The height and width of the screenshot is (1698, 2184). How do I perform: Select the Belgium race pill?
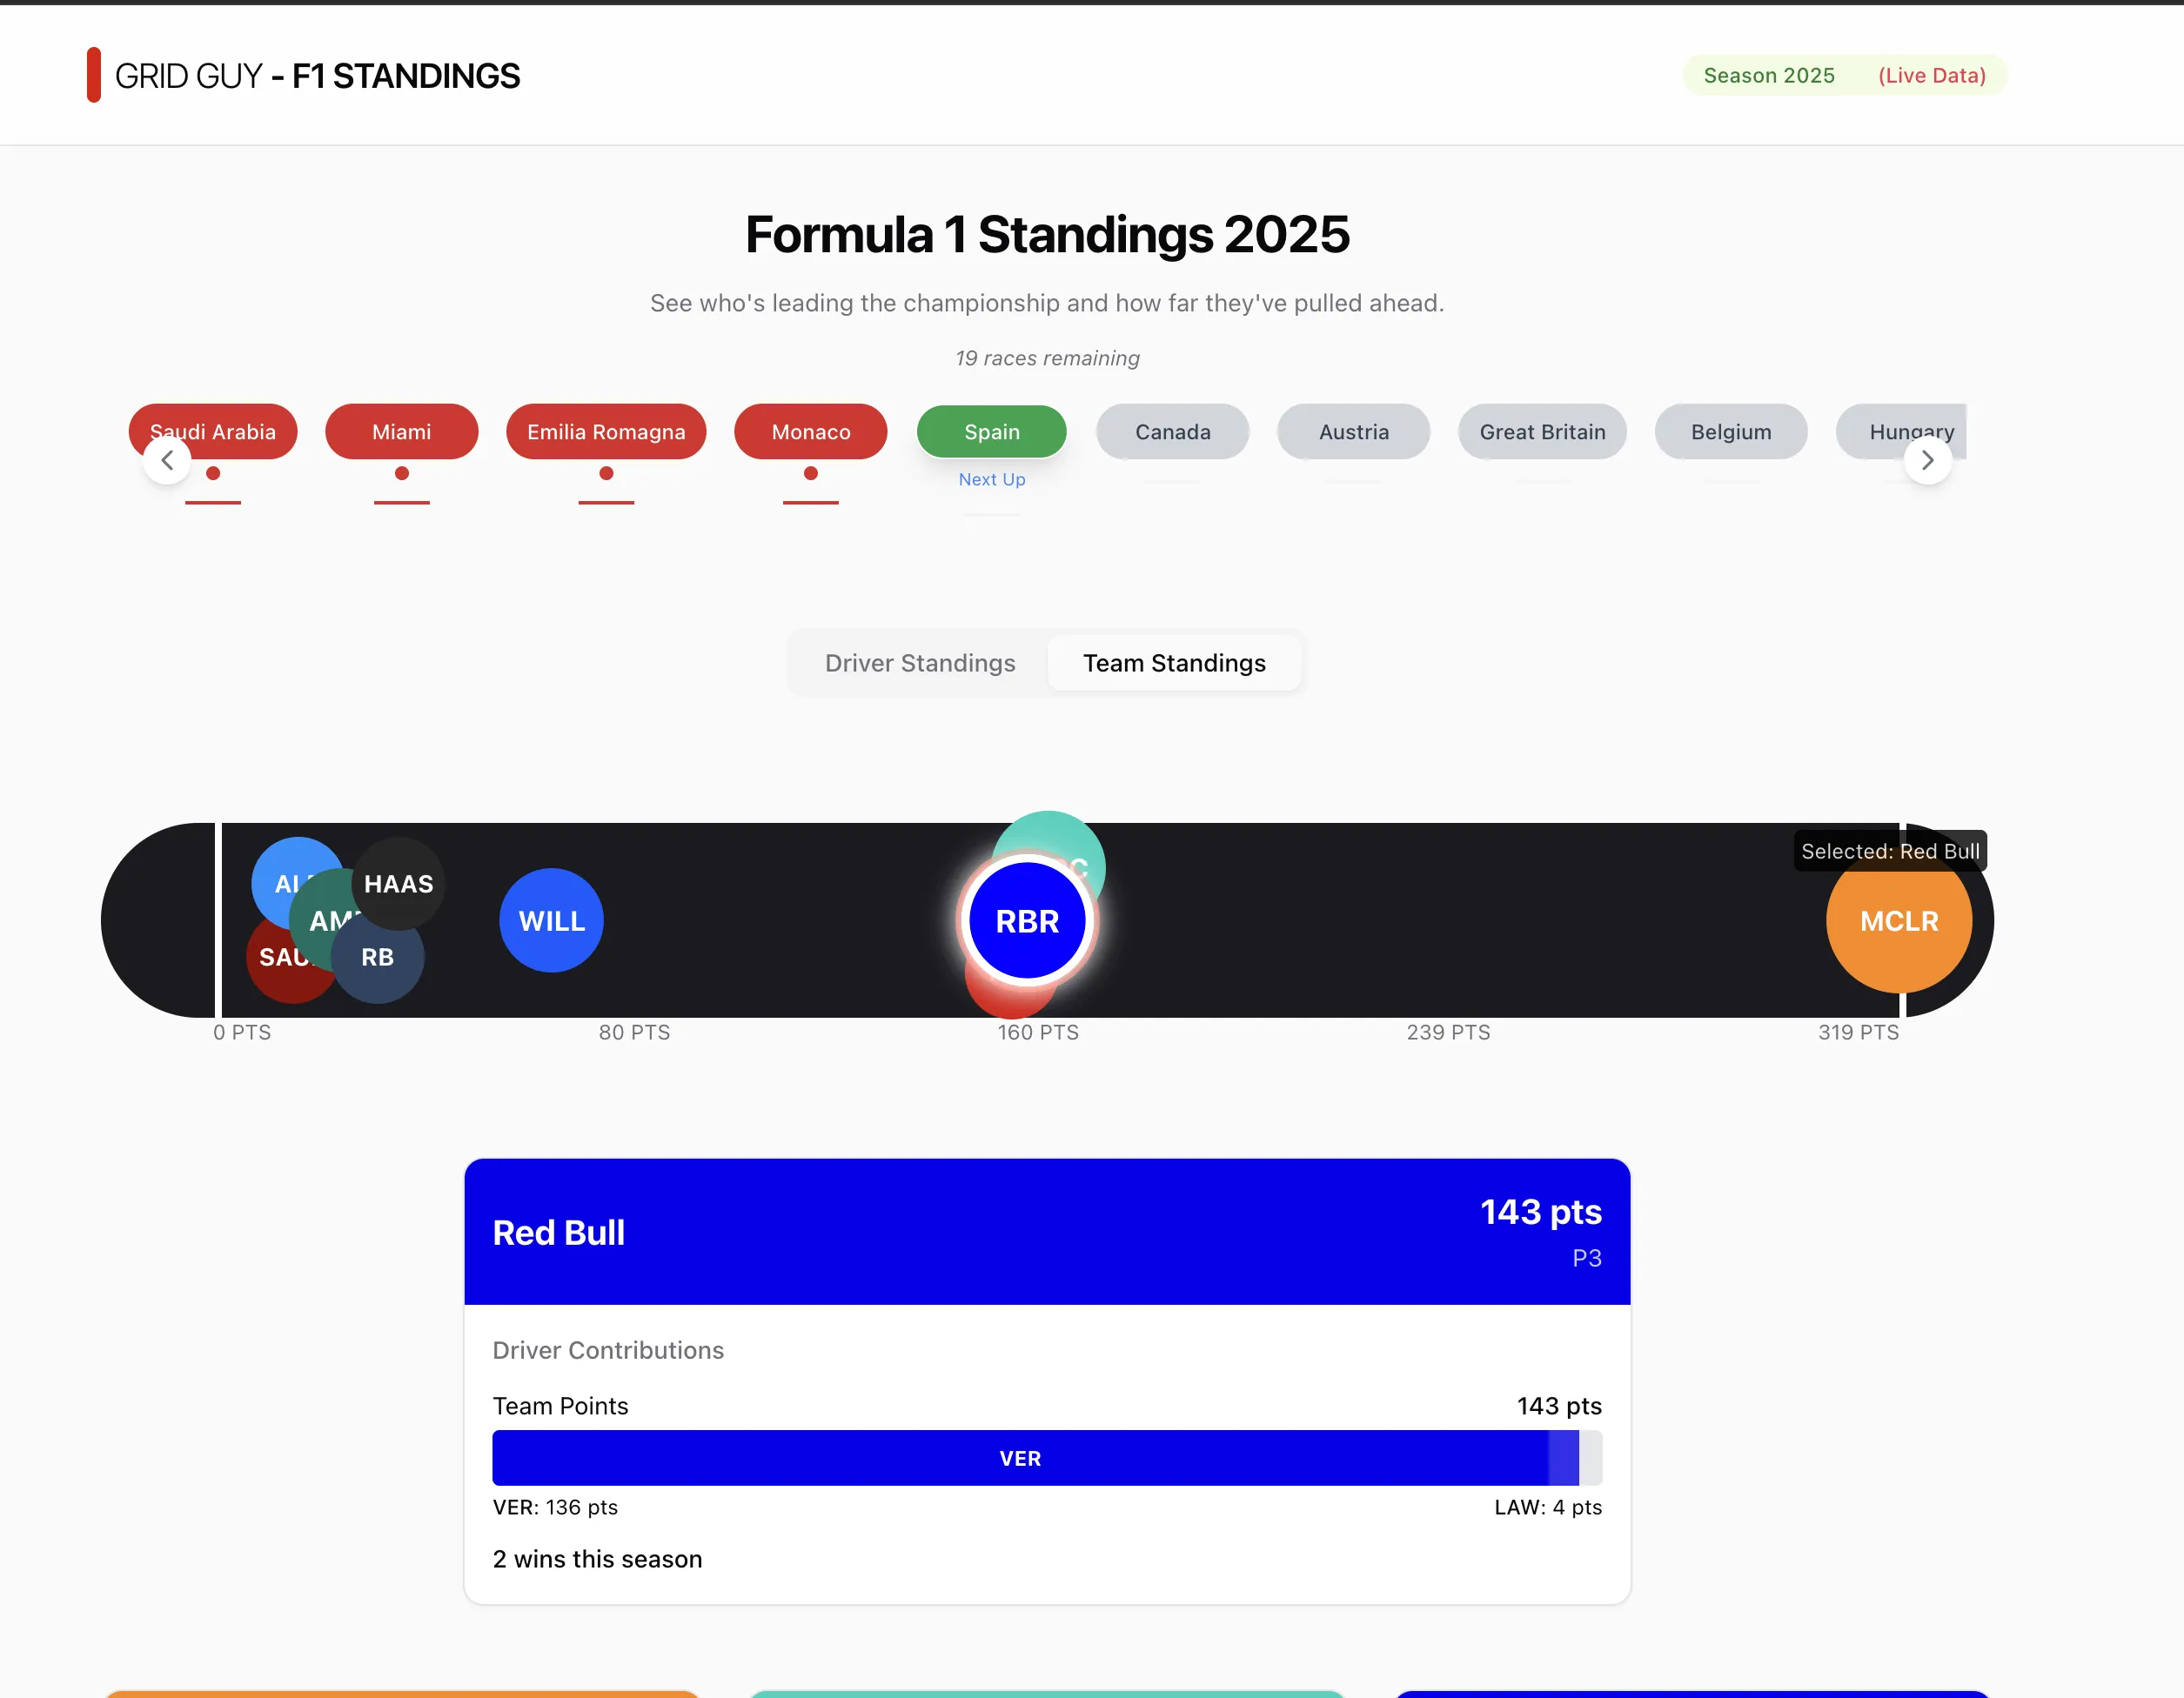pos(1731,432)
